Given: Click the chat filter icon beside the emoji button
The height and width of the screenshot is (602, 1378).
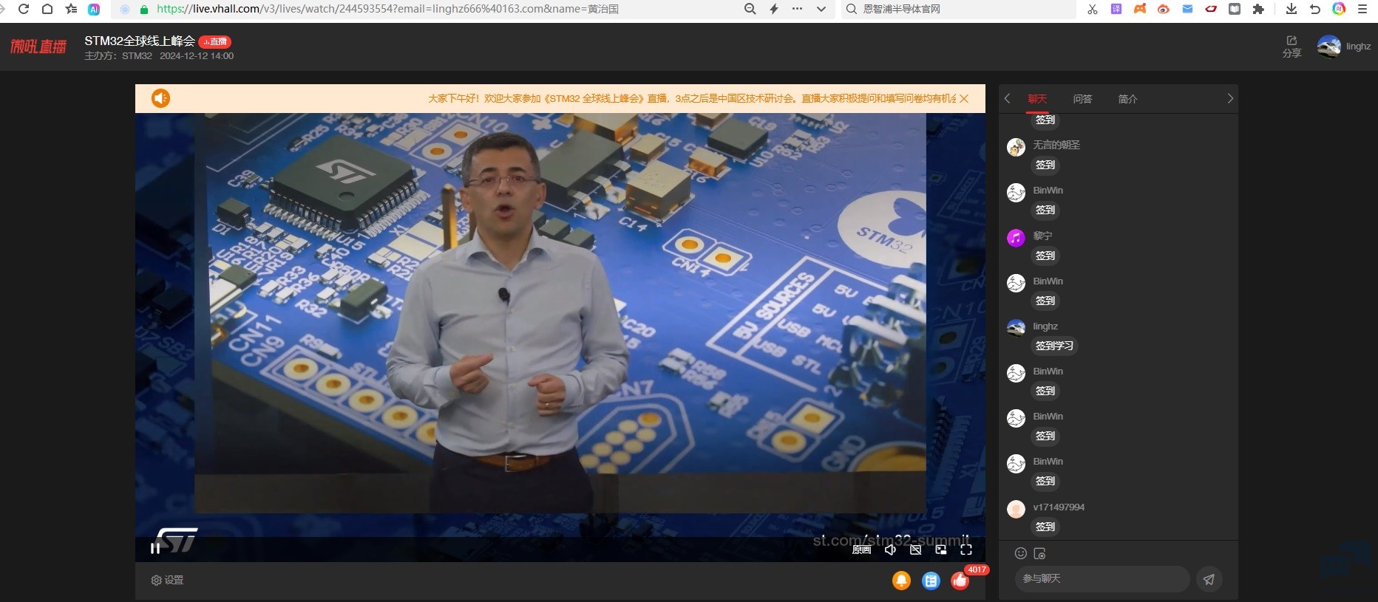Looking at the screenshot, I should pos(1039,553).
